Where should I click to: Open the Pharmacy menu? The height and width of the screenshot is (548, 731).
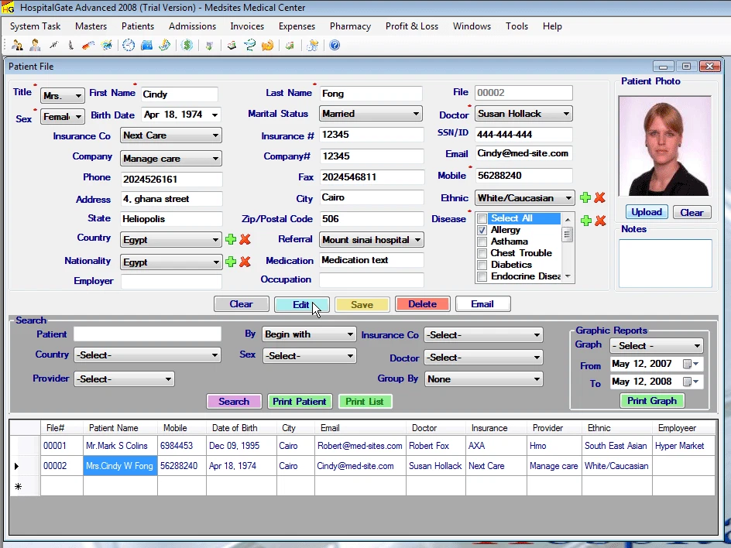[350, 26]
